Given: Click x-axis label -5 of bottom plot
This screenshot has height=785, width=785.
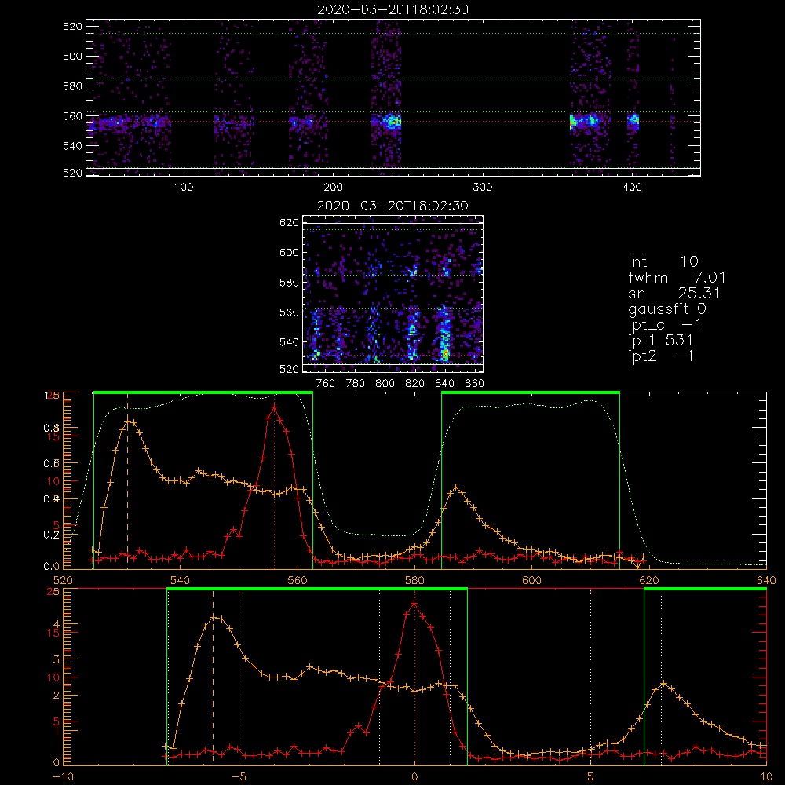Looking at the screenshot, I should pyautogui.click(x=239, y=776).
